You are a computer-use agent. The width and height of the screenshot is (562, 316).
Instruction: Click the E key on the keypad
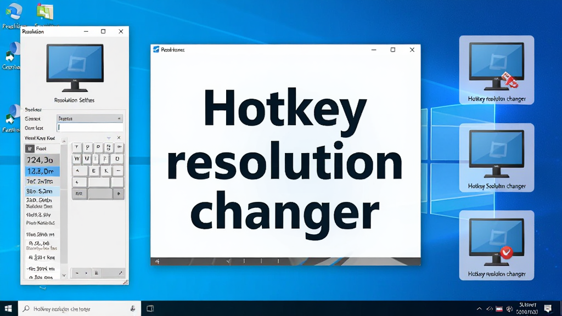tap(94, 171)
